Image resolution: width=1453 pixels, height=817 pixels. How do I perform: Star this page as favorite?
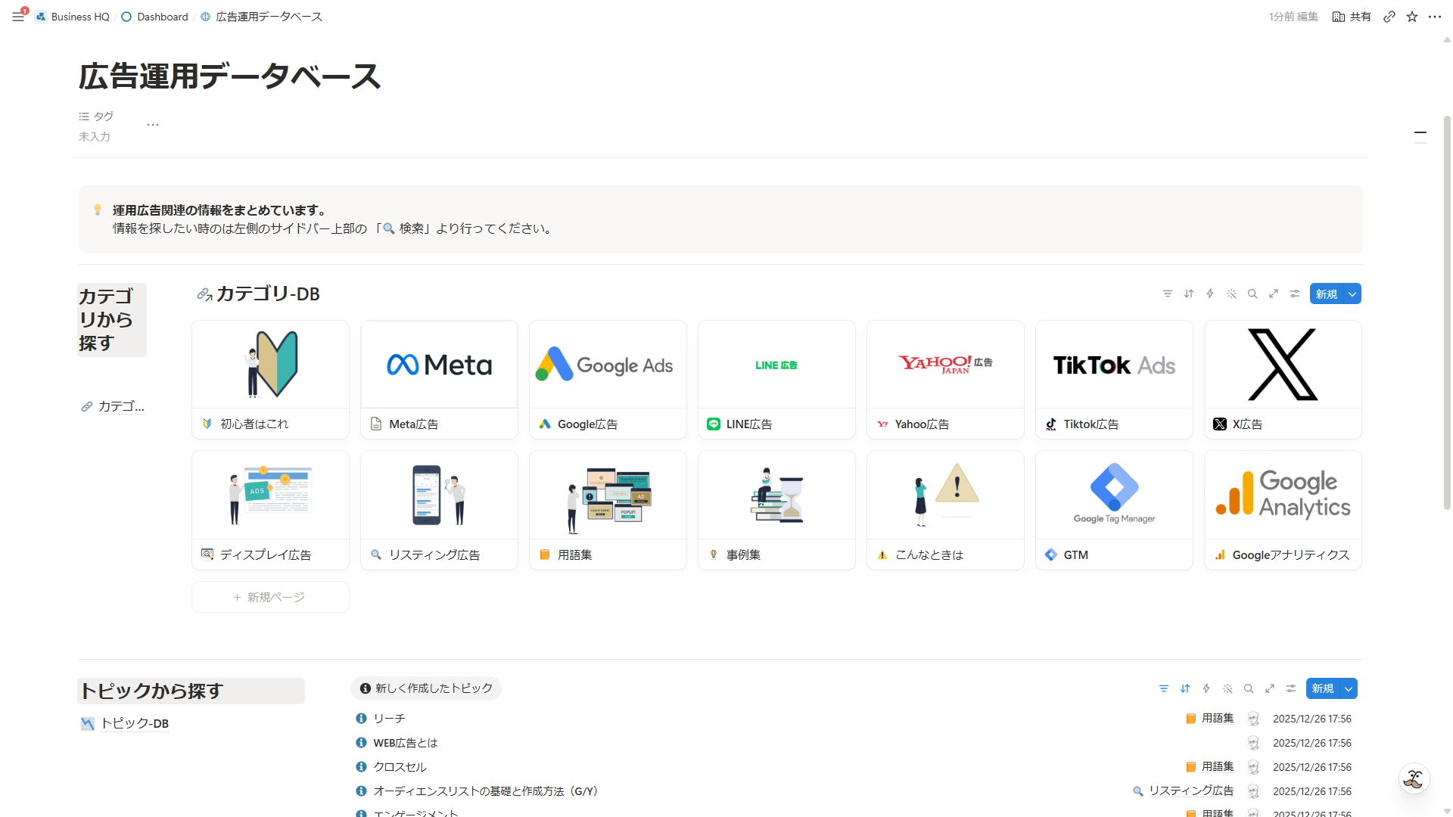(x=1412, y=17)
